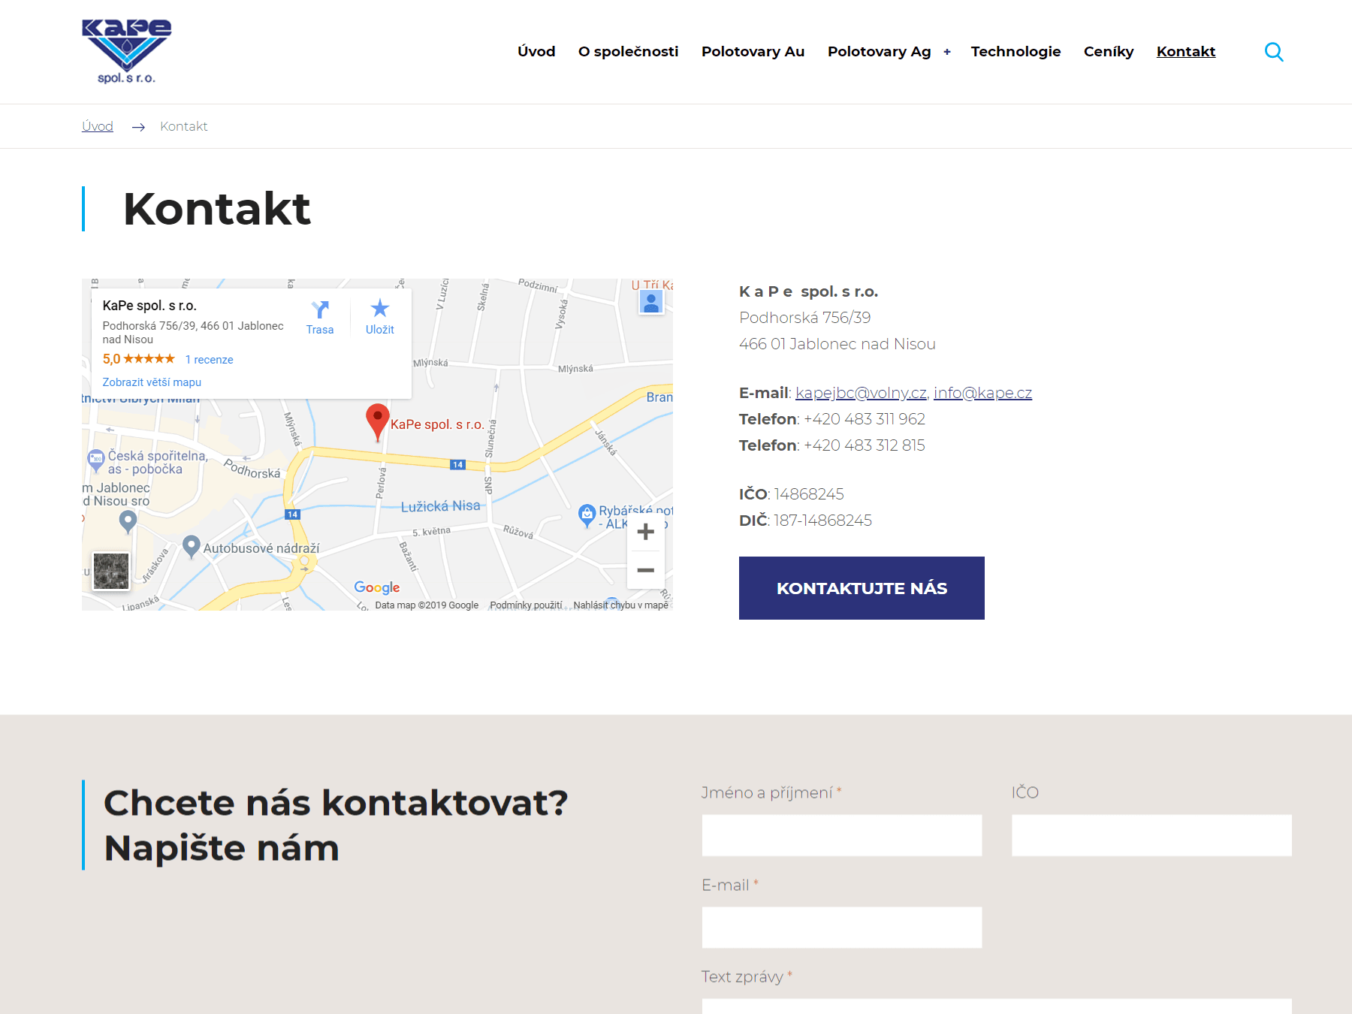The width and height of the screenshot is (1352, 1014).
Task: Open the O společnosti menu item
Action: click(x=628, y=52)
